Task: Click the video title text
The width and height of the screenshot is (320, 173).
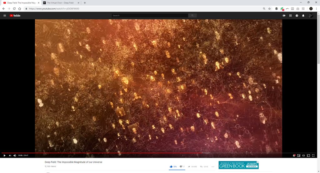Action: point(73,162)
